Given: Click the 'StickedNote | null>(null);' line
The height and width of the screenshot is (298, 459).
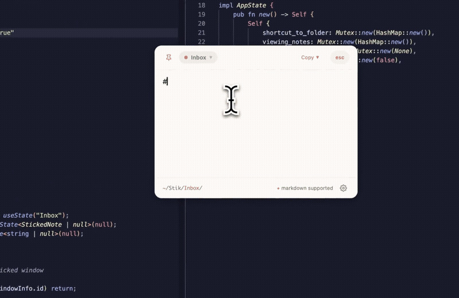Looking at the screenshot, I should [x=58, y=224].
